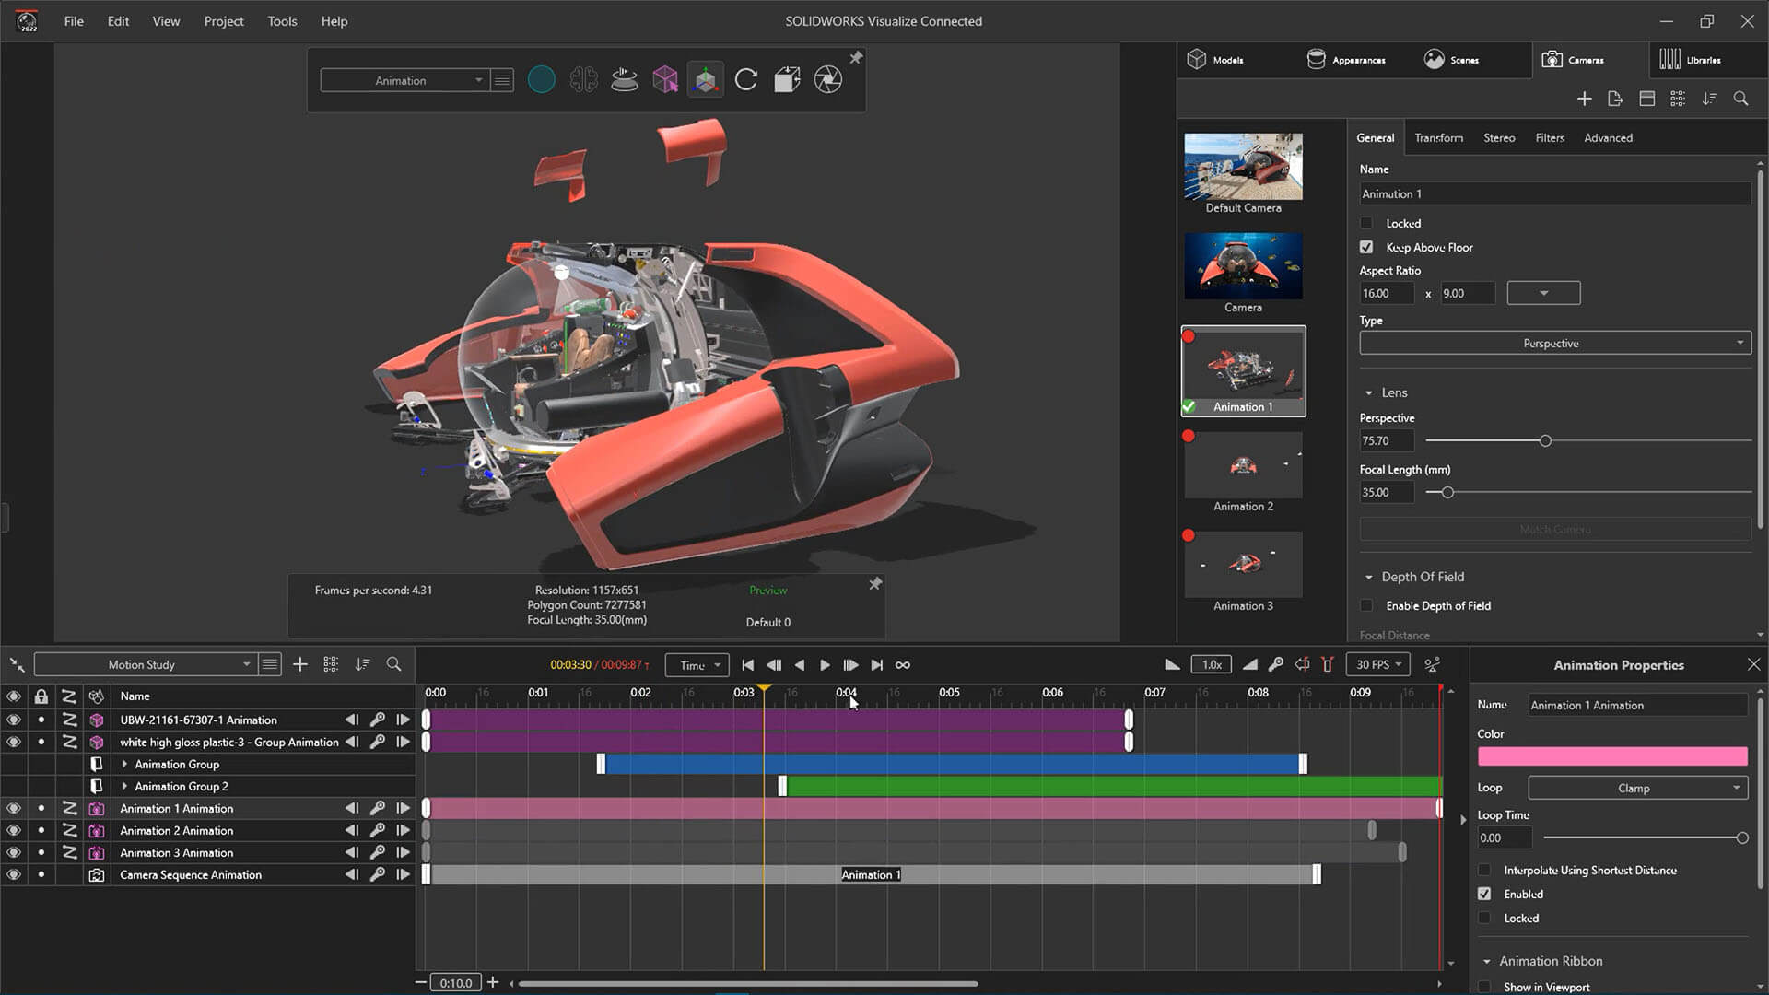Collapse the Animation Ribbon section
Viewport: 1769px width, 995px height.
tap(1486, 961)
